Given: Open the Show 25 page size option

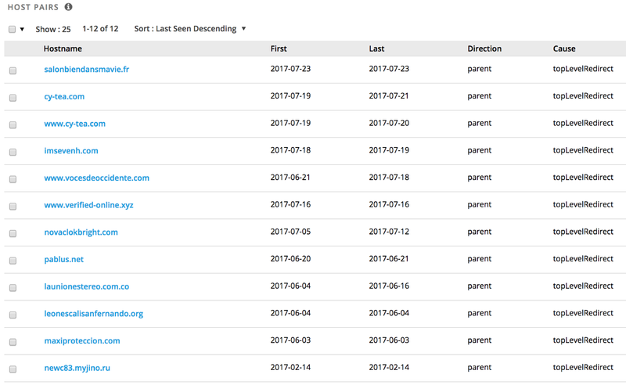Looking at the screenshot, I should pyautogui.click(x=53, y=29).
